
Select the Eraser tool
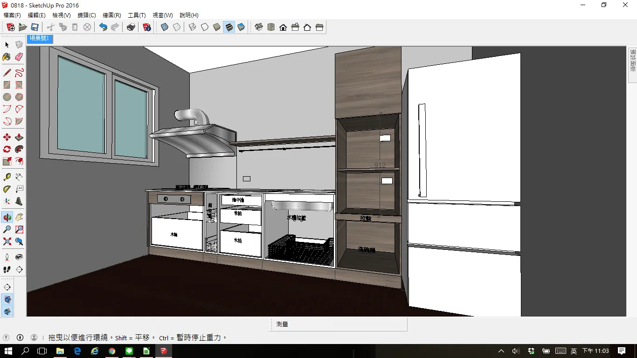(19, 57)
